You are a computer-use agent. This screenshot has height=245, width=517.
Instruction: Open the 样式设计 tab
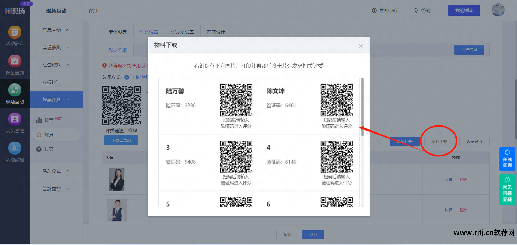click(x=216, y=31)
